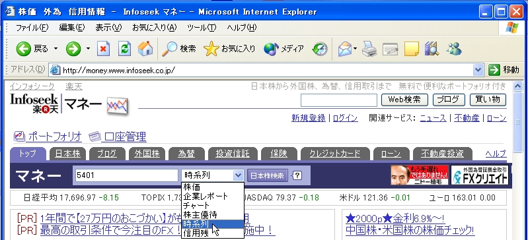Open the ニュース related service link

tap(433, 118)
